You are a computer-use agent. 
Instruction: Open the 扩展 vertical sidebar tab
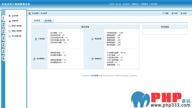click(3, 58)
